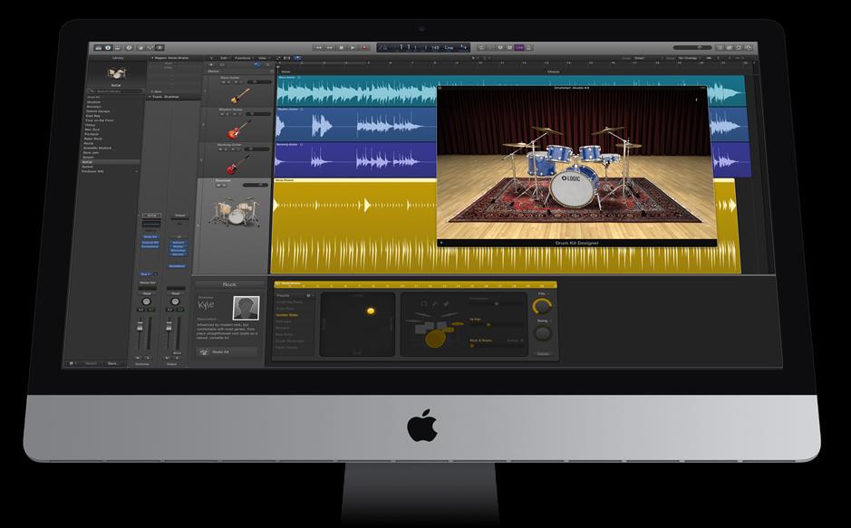Open the List Editors button

pyautogui.click(x=720, y=48)
